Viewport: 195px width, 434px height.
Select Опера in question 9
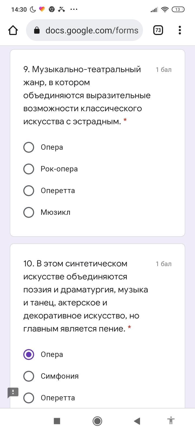click(29, 147)
